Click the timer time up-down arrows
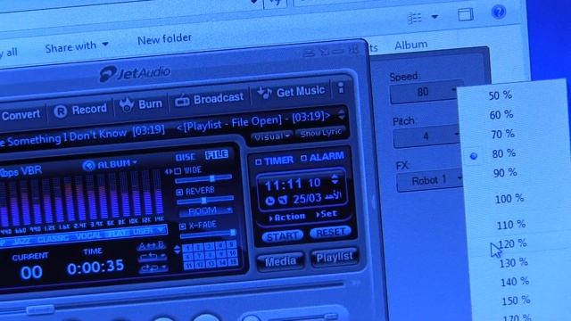Image resolution: width=571 pixels, height=321 pixels. (335, 178)
